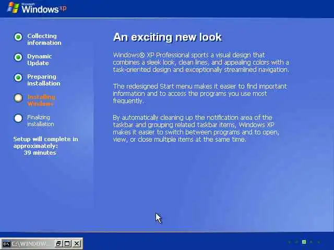Click the paragraph starting 'By automatically cleaning up'
Screen dimensions: 334x250
point(196,129)
